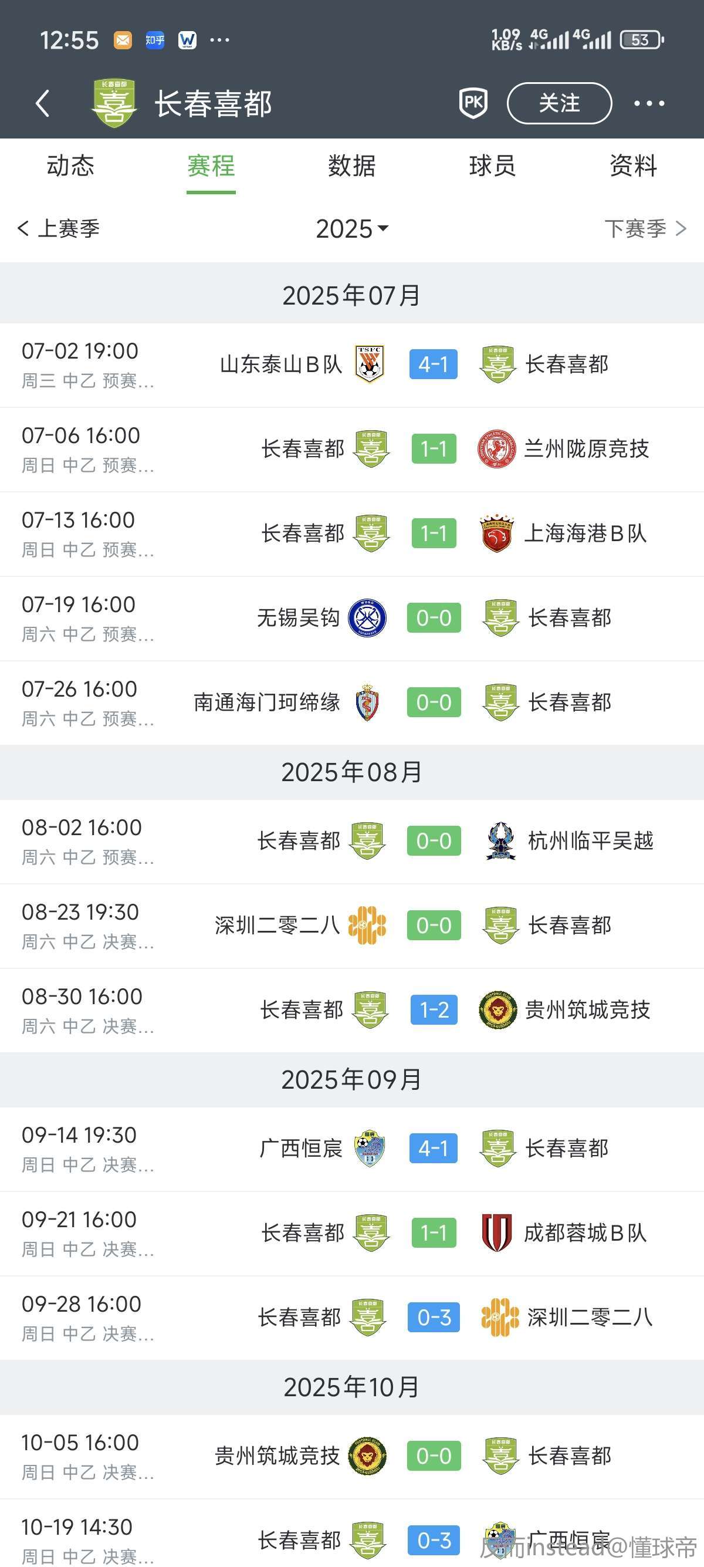Open the 09-28 match against 深圳二零二八

click(x=434, y=1318)
